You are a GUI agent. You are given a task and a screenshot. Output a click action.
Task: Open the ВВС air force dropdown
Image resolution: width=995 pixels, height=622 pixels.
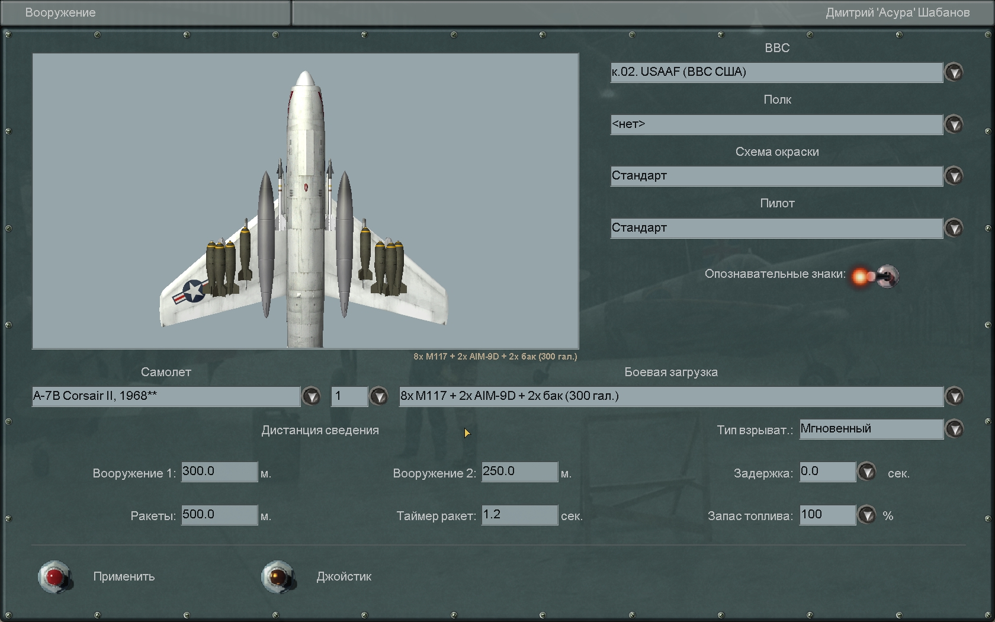coord(954,72)
